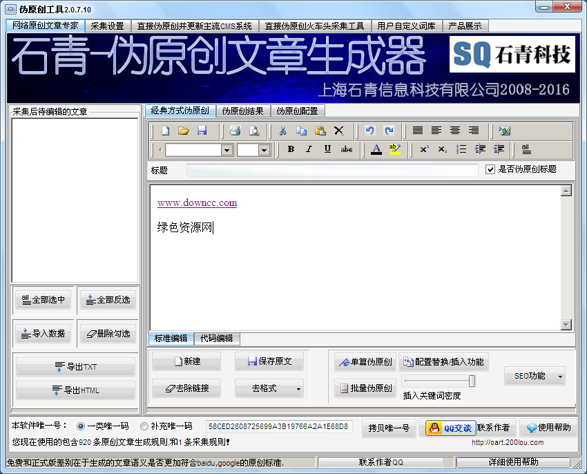Screen dimensions: 587x474
Task: Insert numbered list icon
Action: (x=461, y=149)
